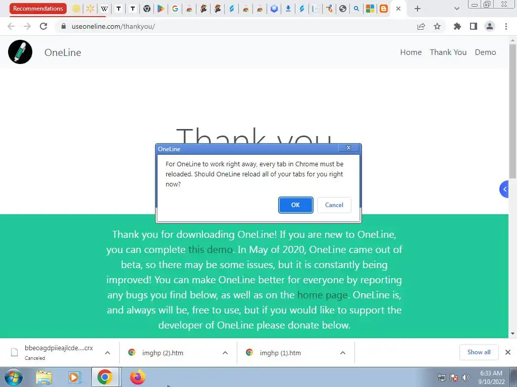Open the network tray icon
This screenshot has height=387, width=517.
(x=441, y=377)
